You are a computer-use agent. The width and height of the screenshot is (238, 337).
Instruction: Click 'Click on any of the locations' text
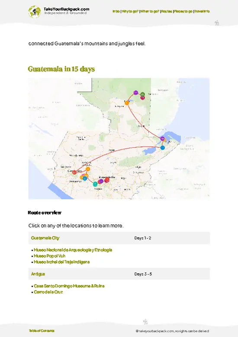coord(76,226)
